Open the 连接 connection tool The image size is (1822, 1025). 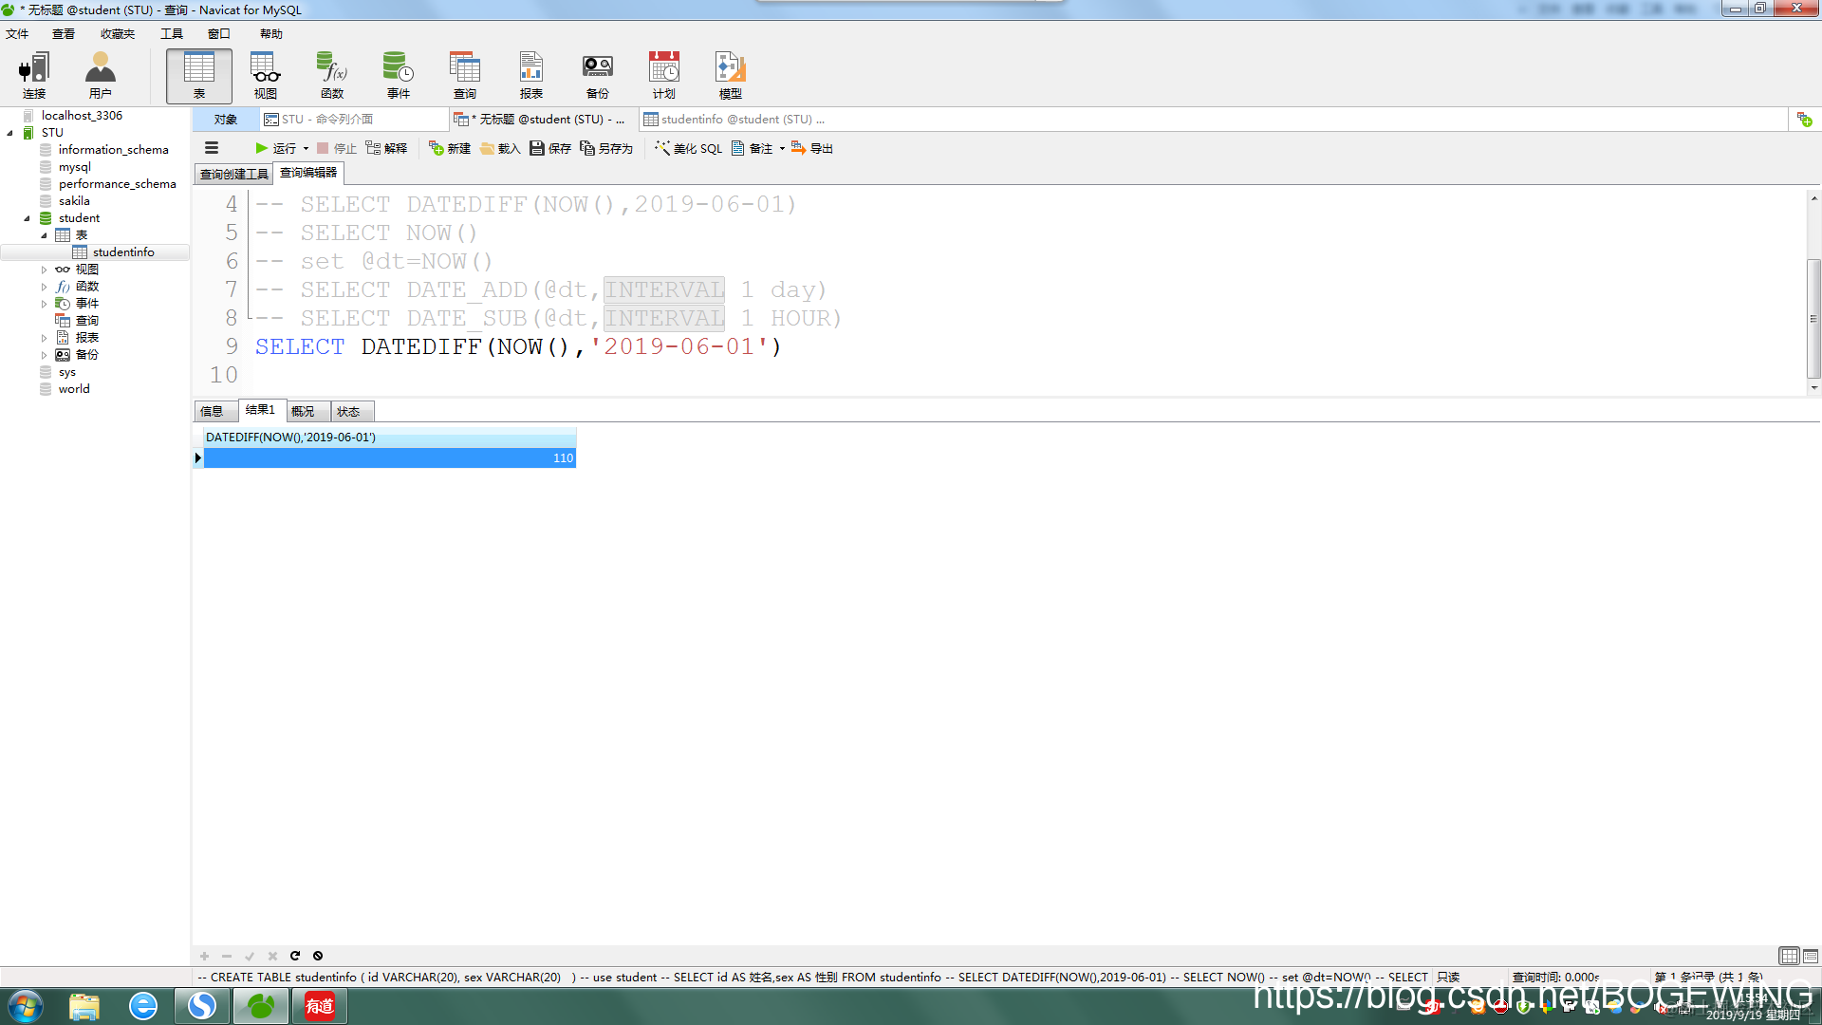coord(34,76)
